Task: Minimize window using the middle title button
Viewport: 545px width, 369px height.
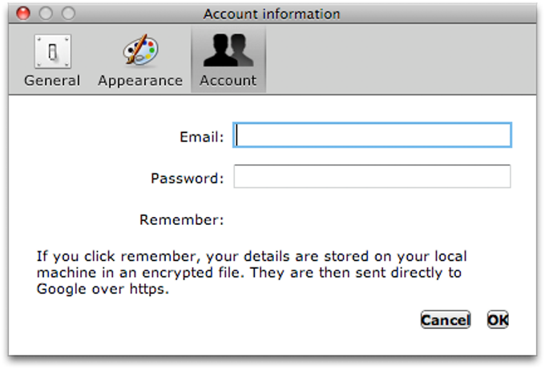Action: click(46, 14)
